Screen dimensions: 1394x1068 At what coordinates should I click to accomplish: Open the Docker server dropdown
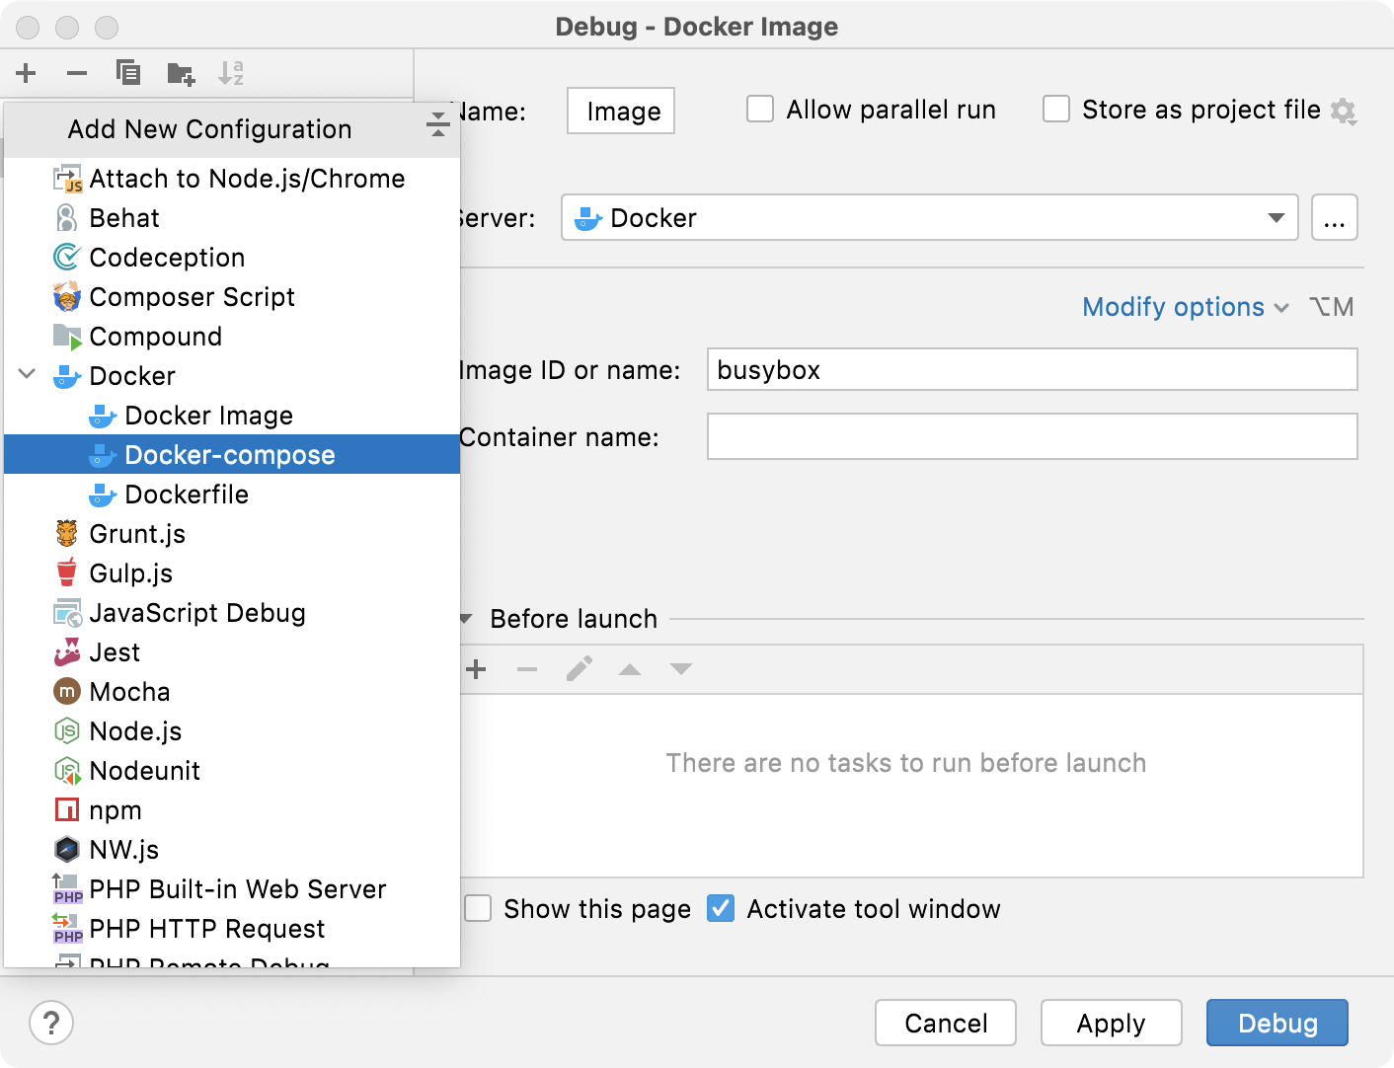[x=930, y=217]
